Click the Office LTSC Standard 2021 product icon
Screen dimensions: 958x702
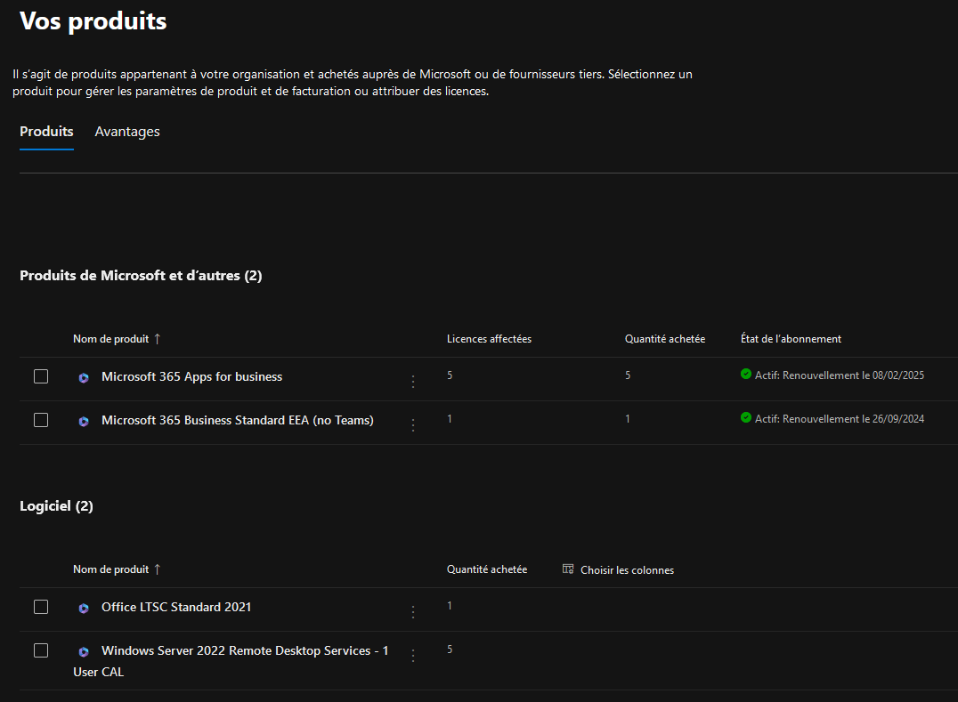coord(84,608)
